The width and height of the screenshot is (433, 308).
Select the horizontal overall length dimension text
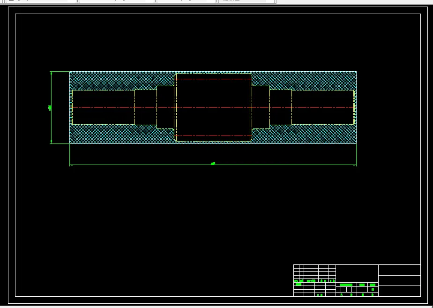(213, 164)
